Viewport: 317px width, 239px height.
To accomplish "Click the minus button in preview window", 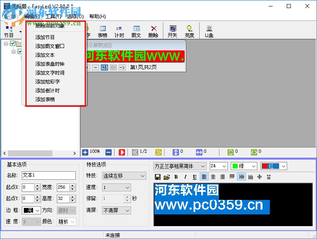I will [96, 67].
